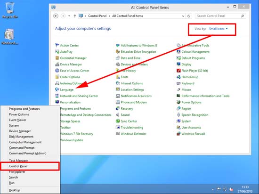Click the Power Options icon in Control Panel

(x=178, y=102)
